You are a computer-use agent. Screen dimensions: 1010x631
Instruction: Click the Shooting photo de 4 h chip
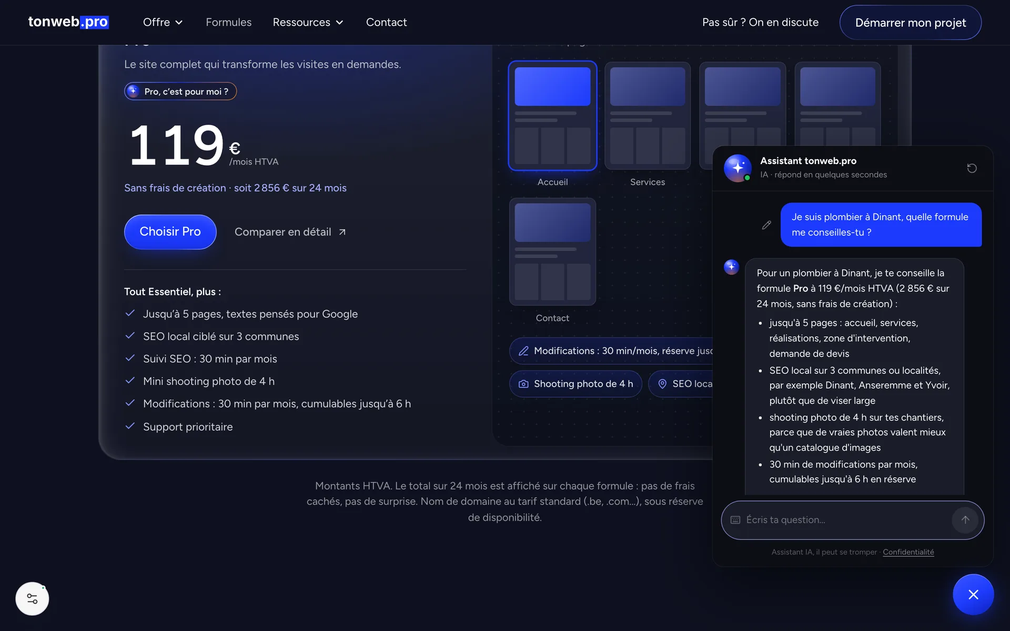click(x=575, y=384)
